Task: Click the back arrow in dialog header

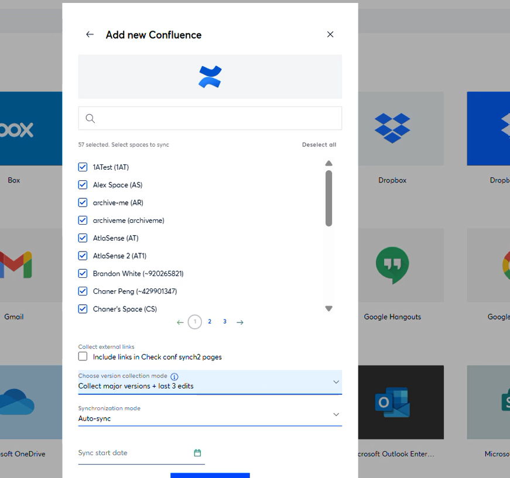Action: (x=90, y=35)
